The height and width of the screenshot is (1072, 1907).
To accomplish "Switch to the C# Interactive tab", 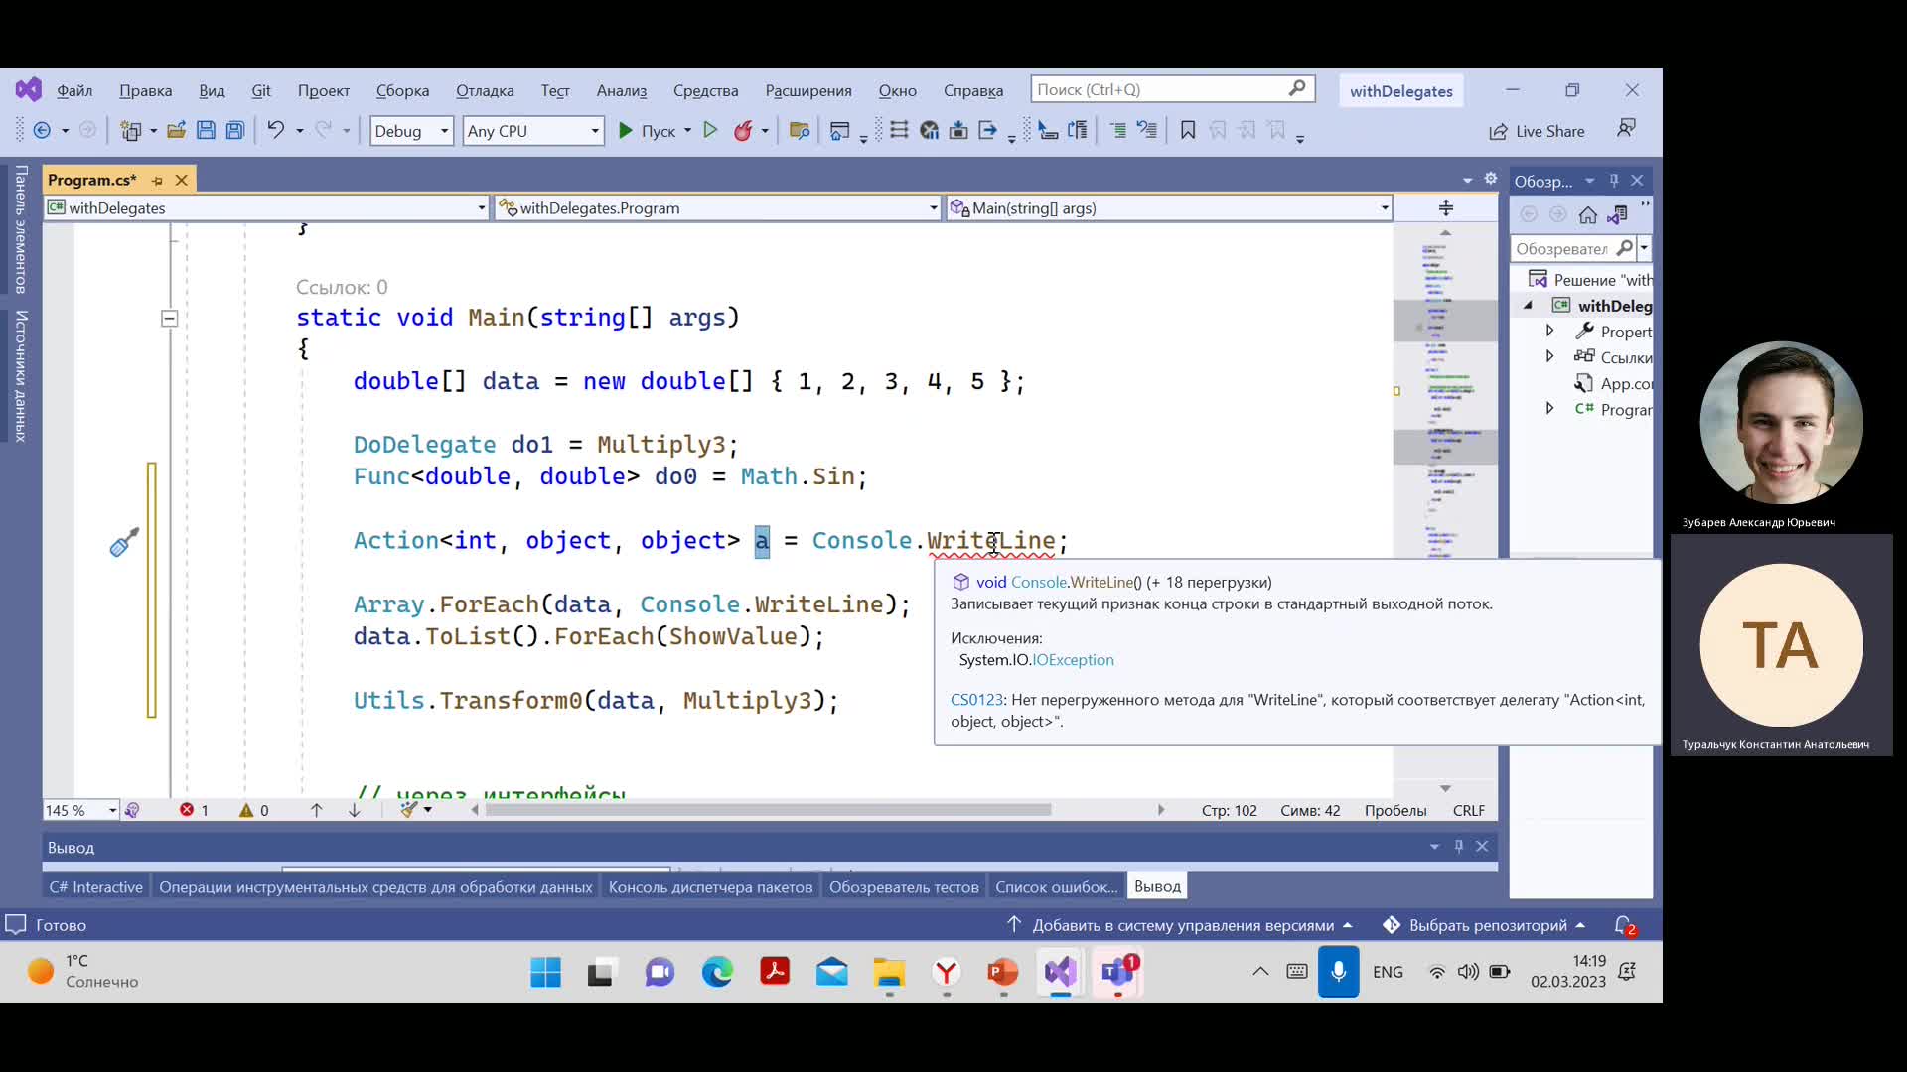I will pyautogui.click(x=95, y=886).
